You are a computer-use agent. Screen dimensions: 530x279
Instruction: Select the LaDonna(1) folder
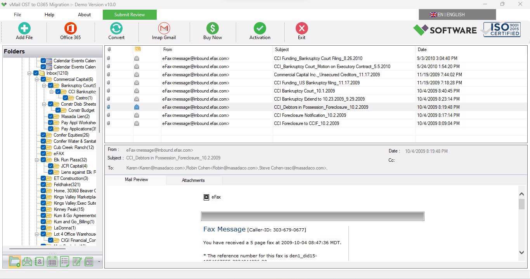65,228
